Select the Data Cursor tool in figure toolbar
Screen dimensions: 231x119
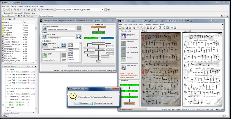coord(151,28)
